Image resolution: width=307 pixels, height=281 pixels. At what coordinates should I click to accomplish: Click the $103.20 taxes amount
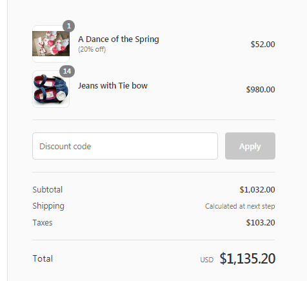click(261, 223)
